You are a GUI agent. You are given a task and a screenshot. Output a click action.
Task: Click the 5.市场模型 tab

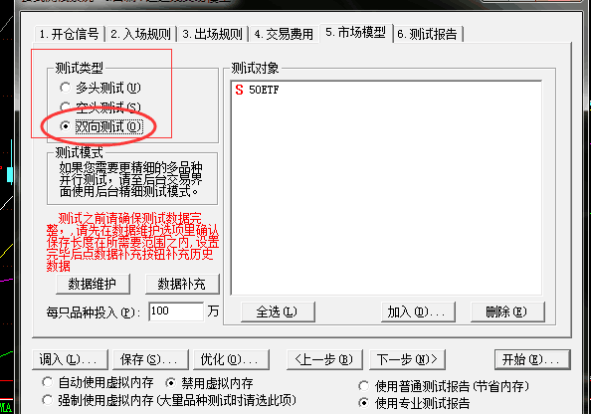pos(356,33)
